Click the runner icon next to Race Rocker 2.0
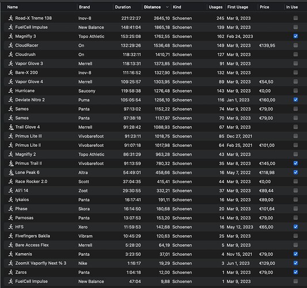 tap(10, 181)
